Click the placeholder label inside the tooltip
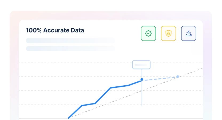 pyautogui.click(x=141, y=65)
